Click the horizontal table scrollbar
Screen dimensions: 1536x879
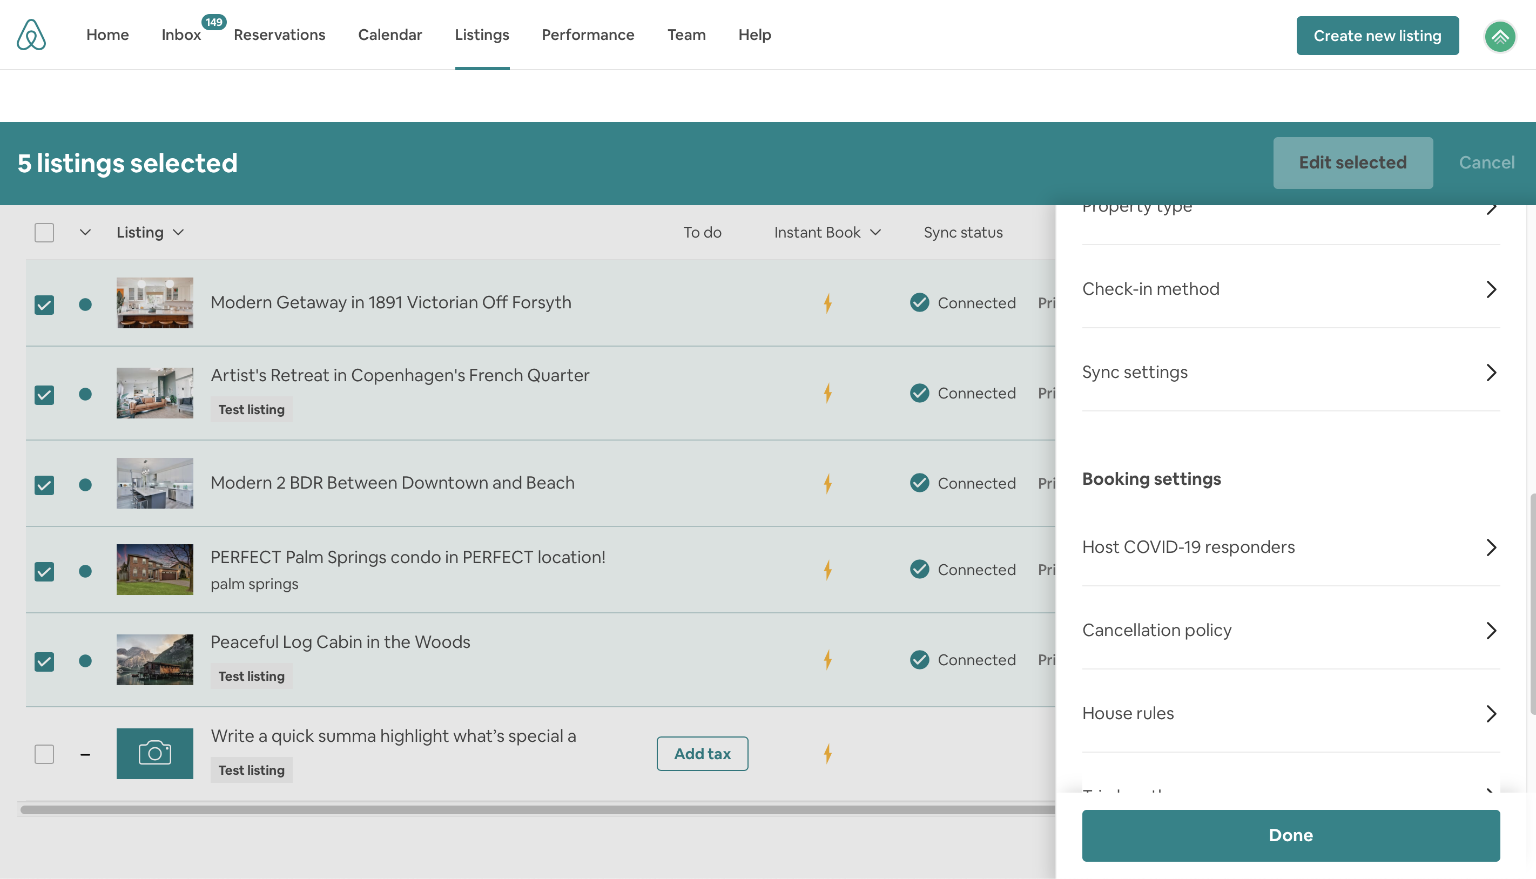[x=537, y=809]
